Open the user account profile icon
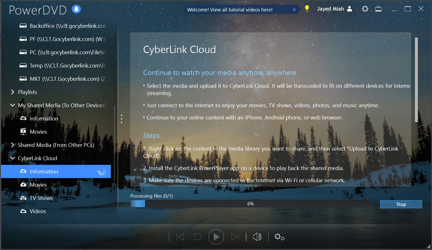The height and width of the screenshot is (250, 432). pos(350,9)
